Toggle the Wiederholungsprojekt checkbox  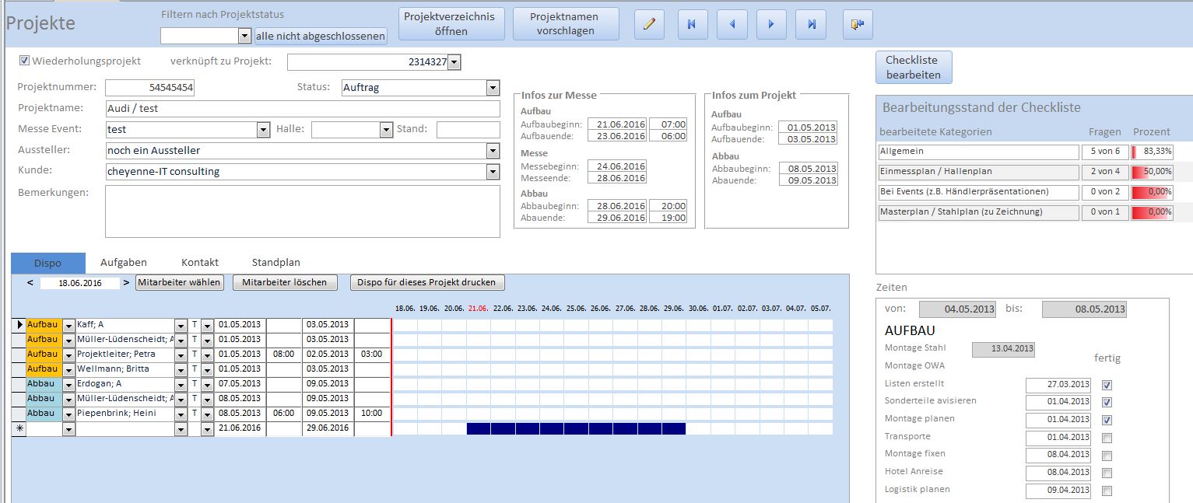[24, 61]
